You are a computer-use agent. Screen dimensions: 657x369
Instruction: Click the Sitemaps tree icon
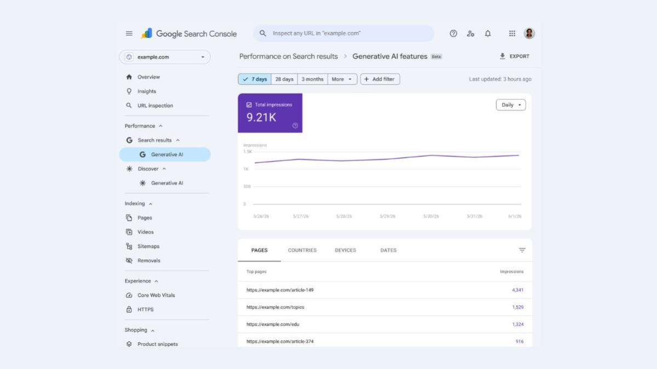point(129,246)
